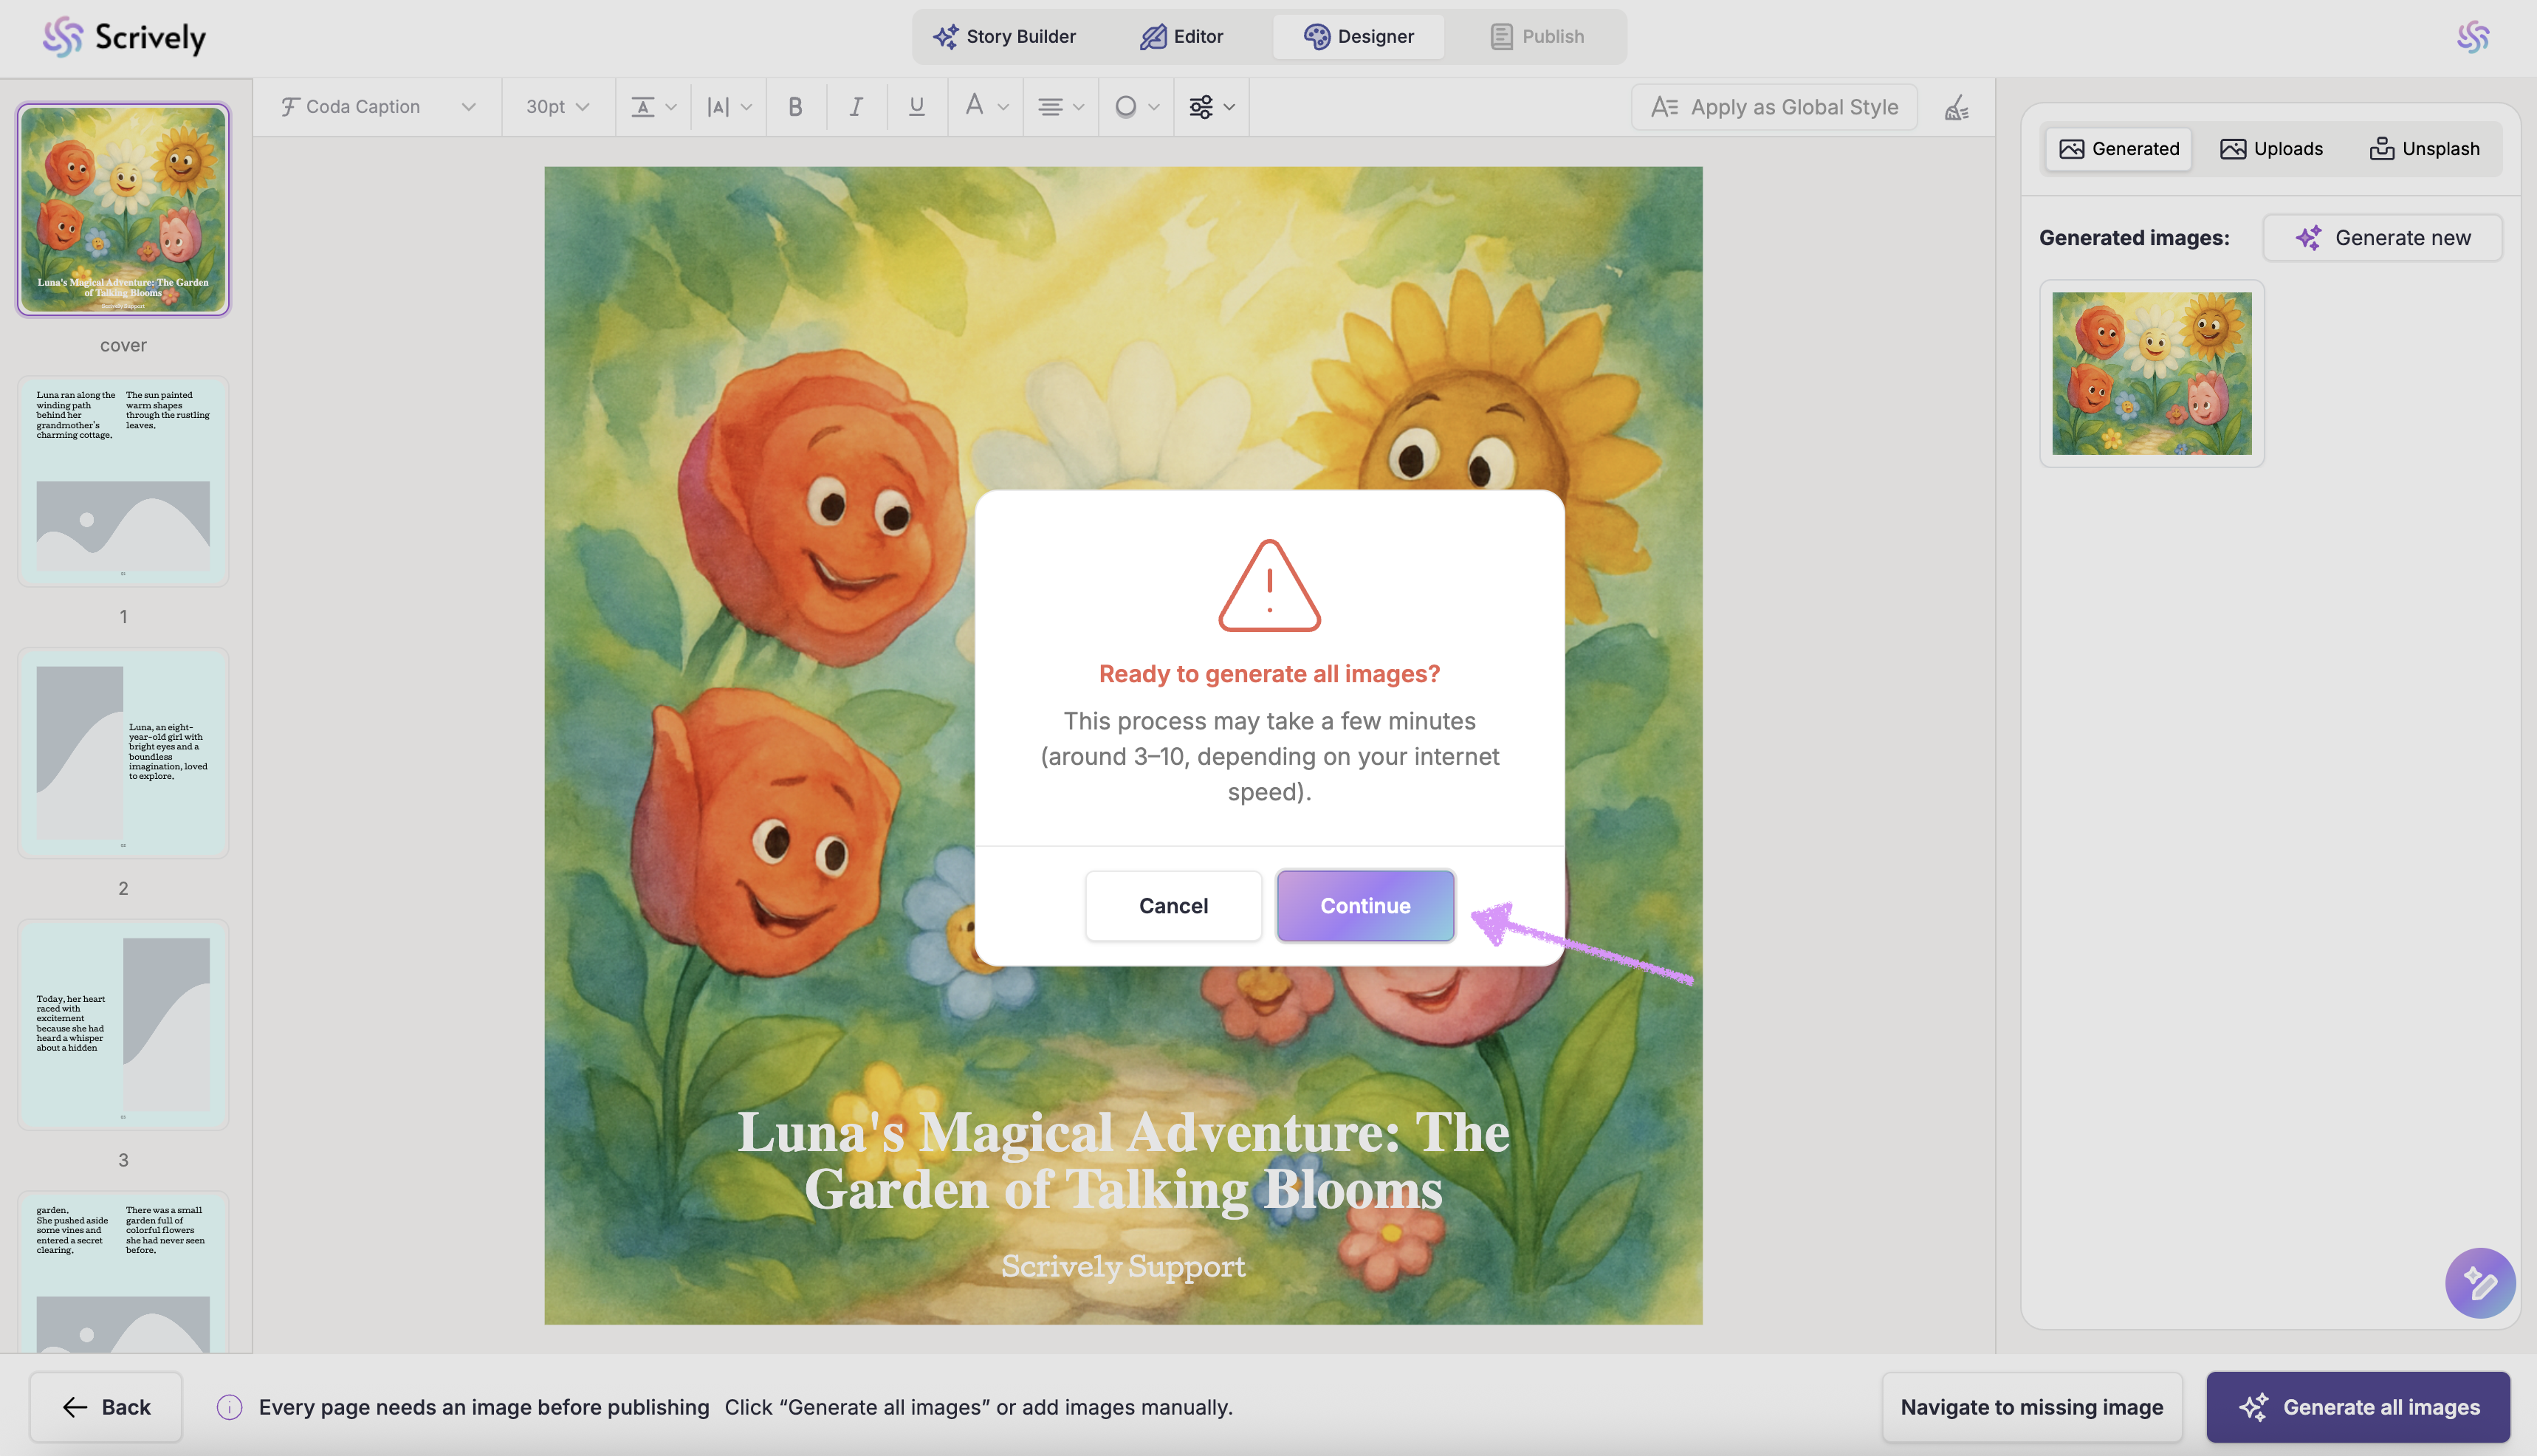Viewport: 2537px width, 1456px height.
Task: Select page 2 thumbnail in sidebar
Action: tap(123, 753)
